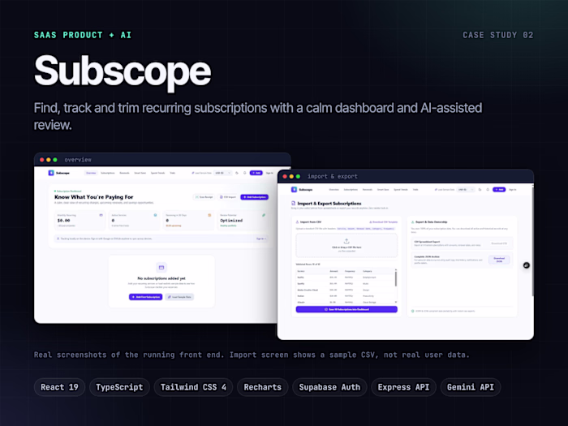Click Download JSON button in JSON Archive row

point(499,260)
